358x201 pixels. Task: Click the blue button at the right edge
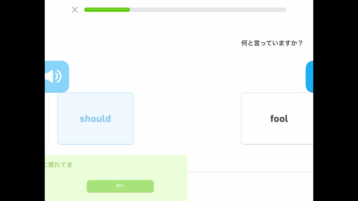point(310,77)
